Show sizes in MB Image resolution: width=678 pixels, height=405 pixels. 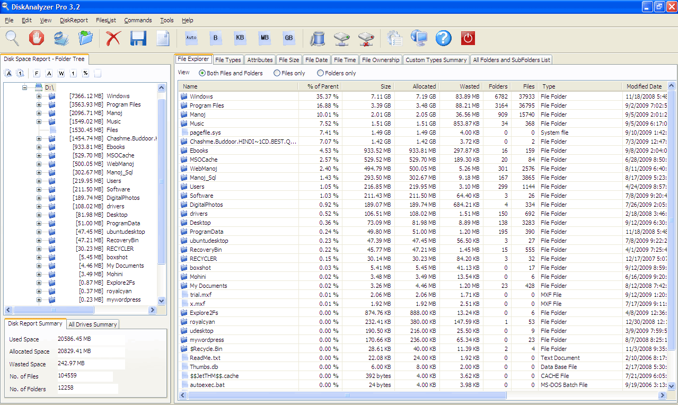(x=265, y=38)
